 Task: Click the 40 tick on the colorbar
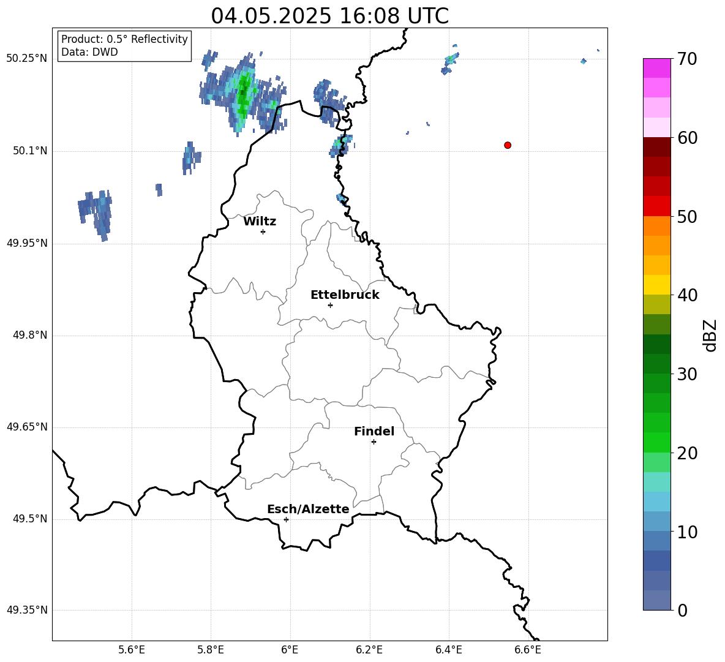pos(687,295)
